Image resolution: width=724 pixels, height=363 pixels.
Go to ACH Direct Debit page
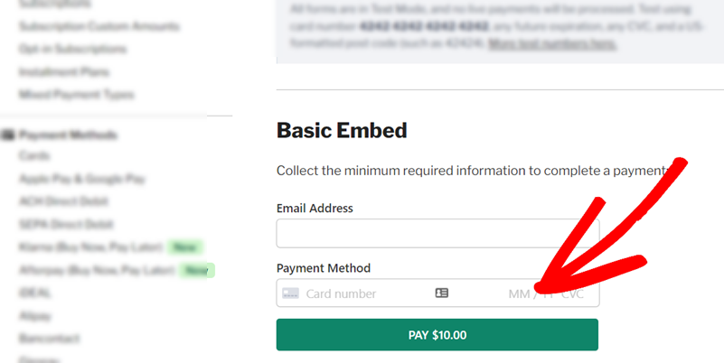(x=63, y=201)
